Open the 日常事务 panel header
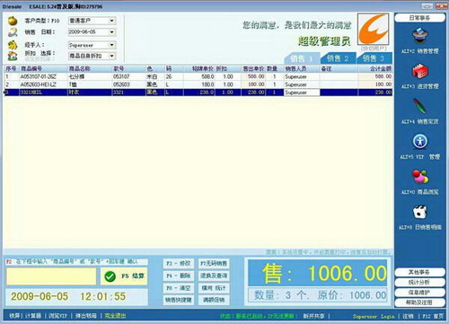 click(419, 18)
